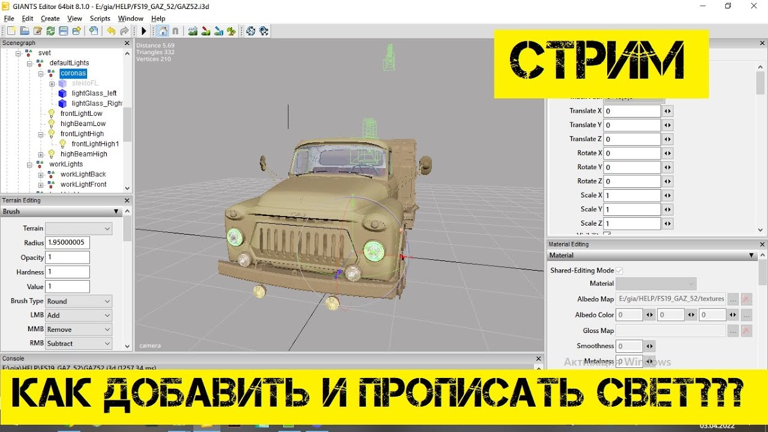Click the Save As icon with star
Image resolution: width=768 pixels, height=432 pixels.
(x=76, y=31)
